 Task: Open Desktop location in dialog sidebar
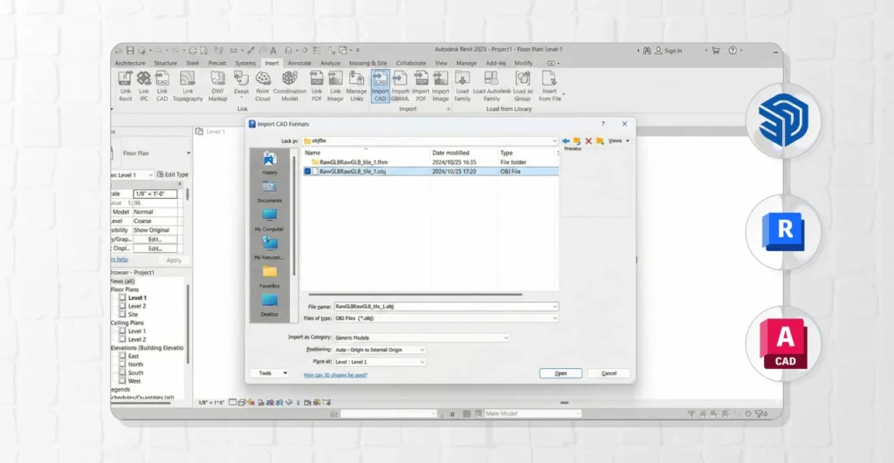[270, 305]
